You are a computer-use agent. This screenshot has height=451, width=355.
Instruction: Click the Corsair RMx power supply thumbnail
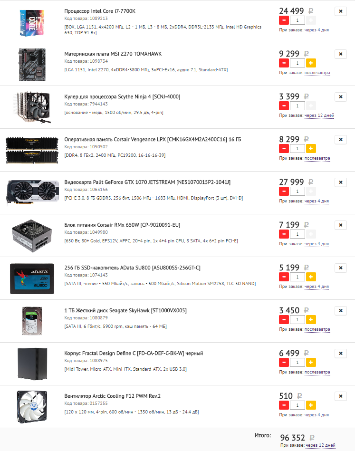coord(32,236)
